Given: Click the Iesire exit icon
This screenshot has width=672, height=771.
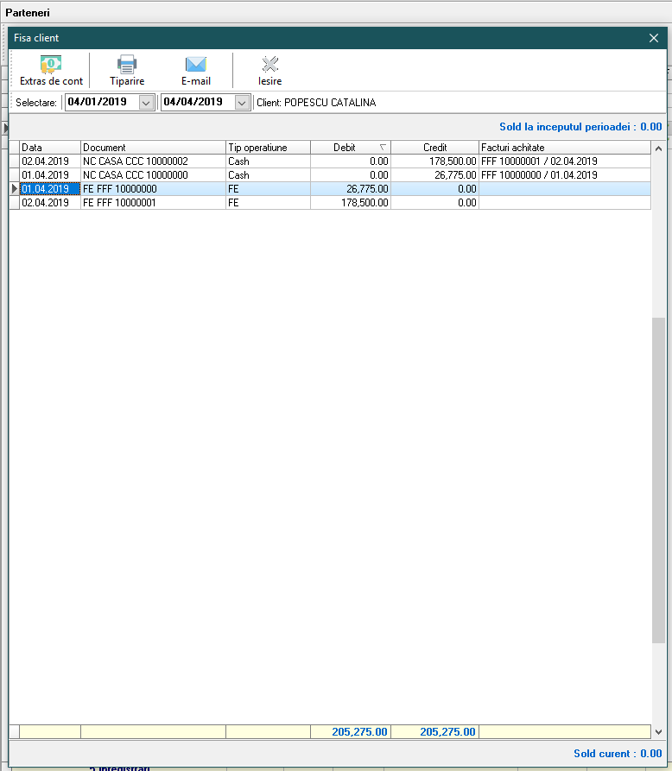Looking at the screenshot, I should (x=269, y=65).
